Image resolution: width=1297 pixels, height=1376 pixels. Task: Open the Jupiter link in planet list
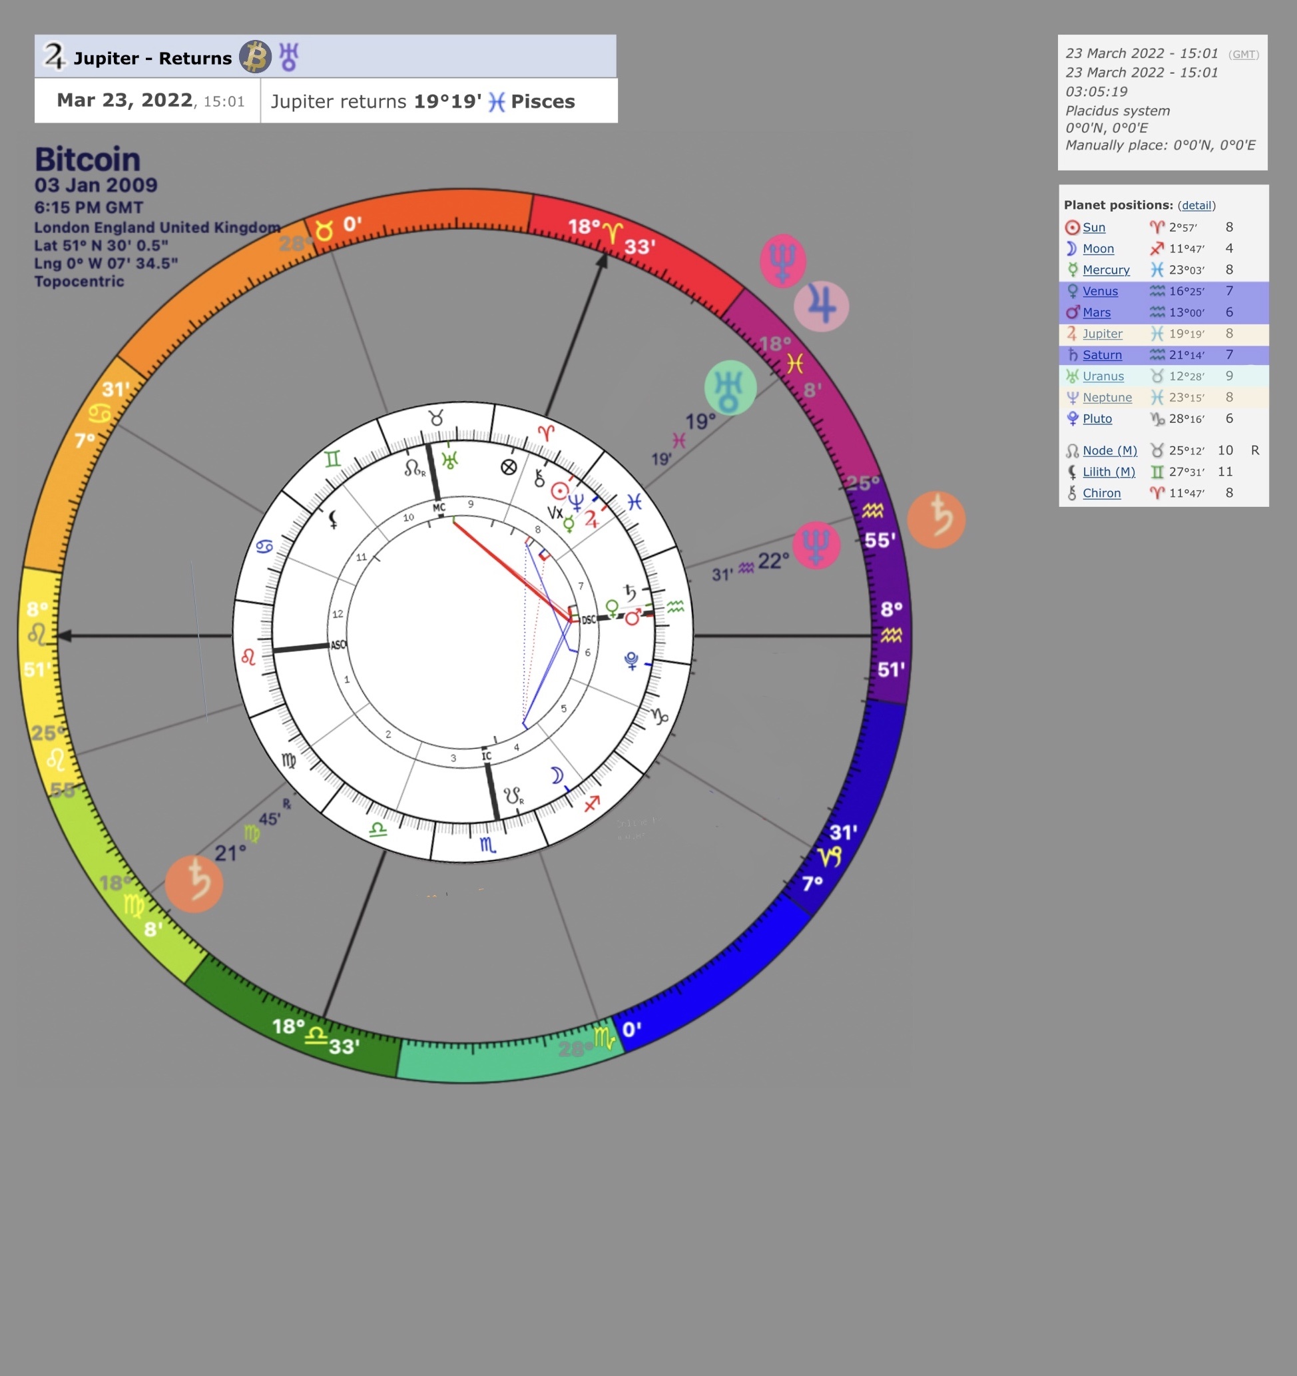pyautogui.click(x=1103, y=334)
